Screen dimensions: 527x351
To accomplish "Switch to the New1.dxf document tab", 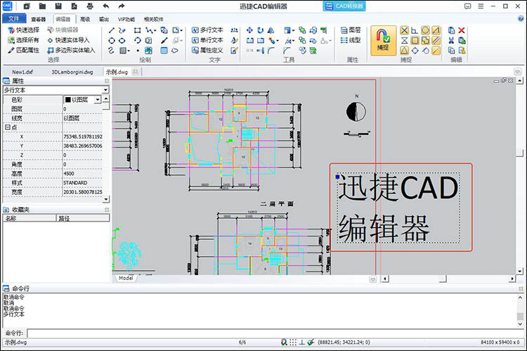I will point(22,72).
